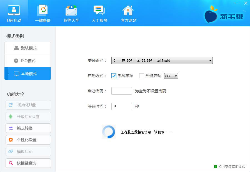Click the magnifier icon of 快捷键查询

[x=11, y=163]
